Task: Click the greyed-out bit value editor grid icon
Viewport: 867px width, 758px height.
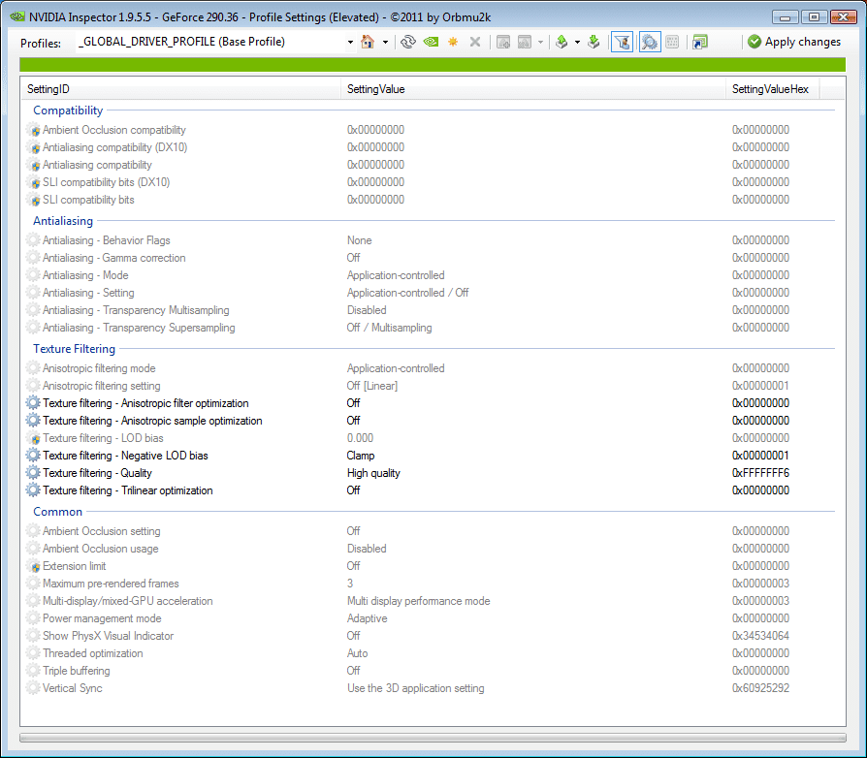Action: pos(672,42)
